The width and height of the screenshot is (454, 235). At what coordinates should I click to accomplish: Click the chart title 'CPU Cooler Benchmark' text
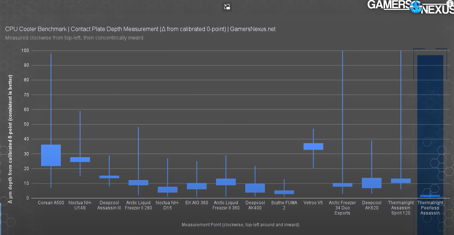[36, 29]
